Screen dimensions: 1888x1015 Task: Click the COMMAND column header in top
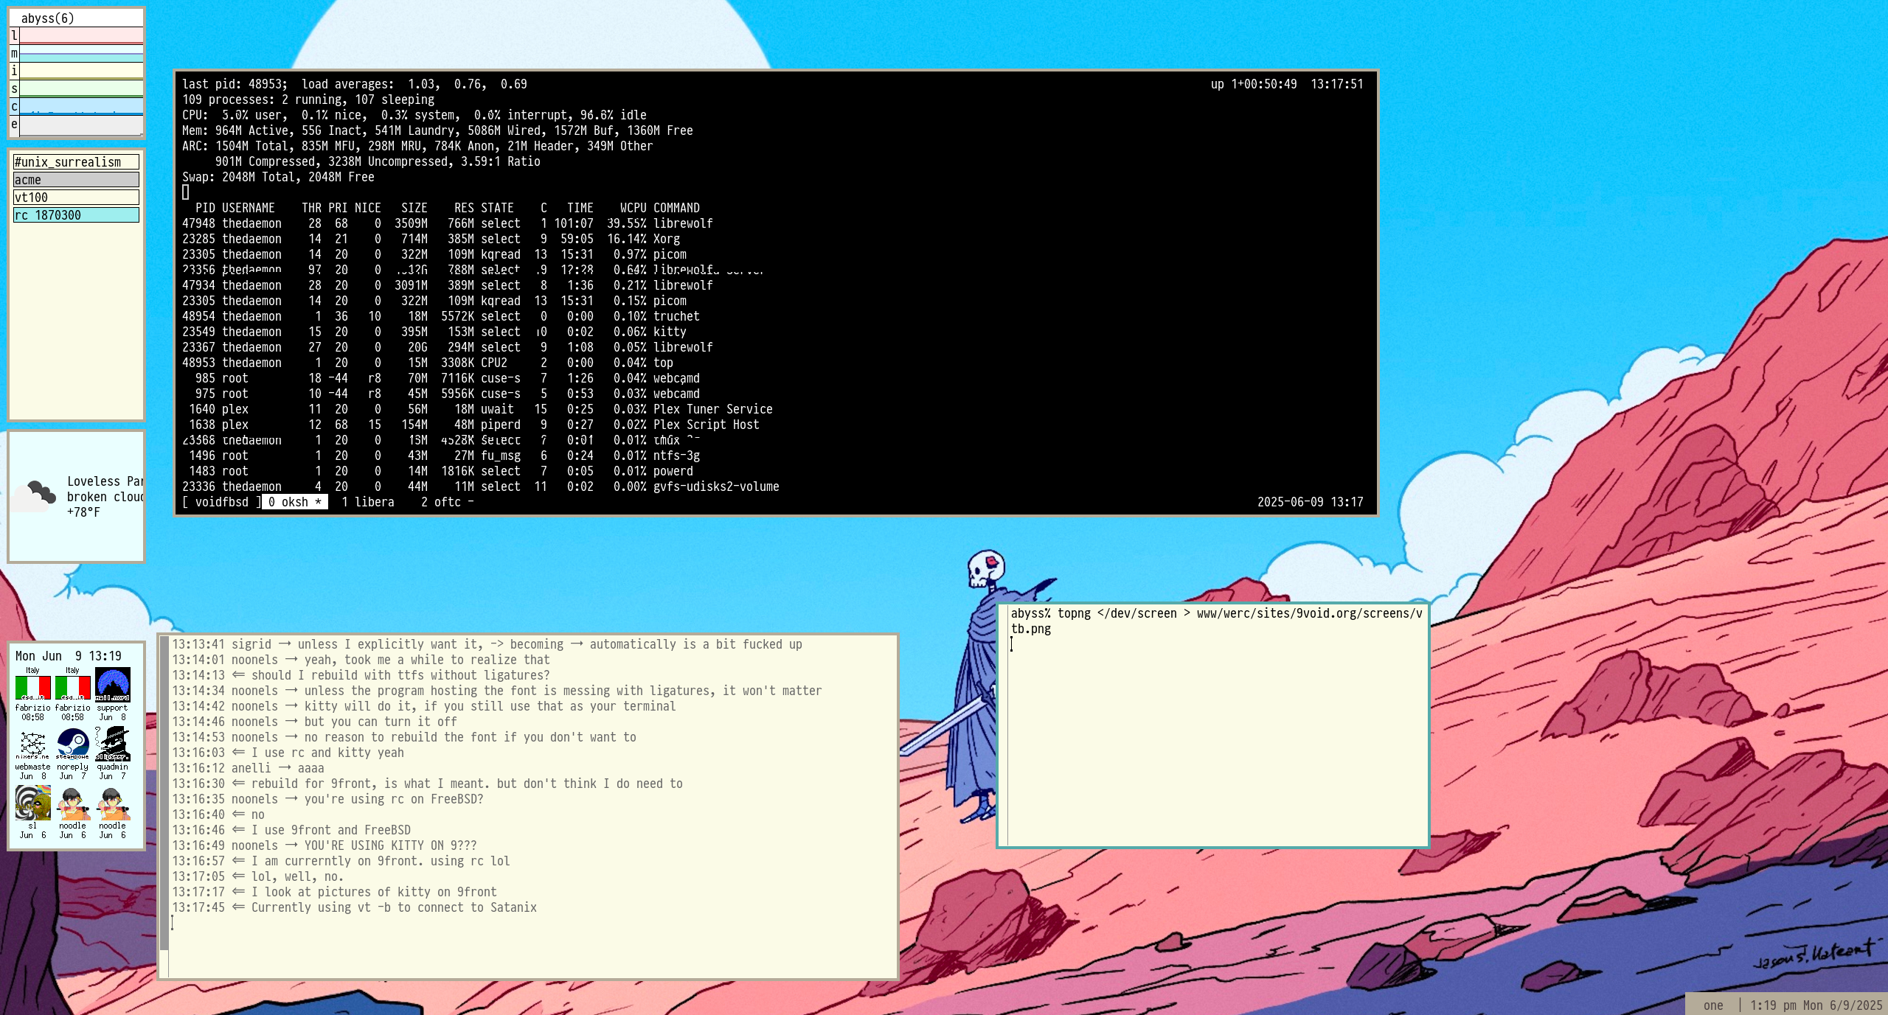pyautogui.click(x=676, y=208)
